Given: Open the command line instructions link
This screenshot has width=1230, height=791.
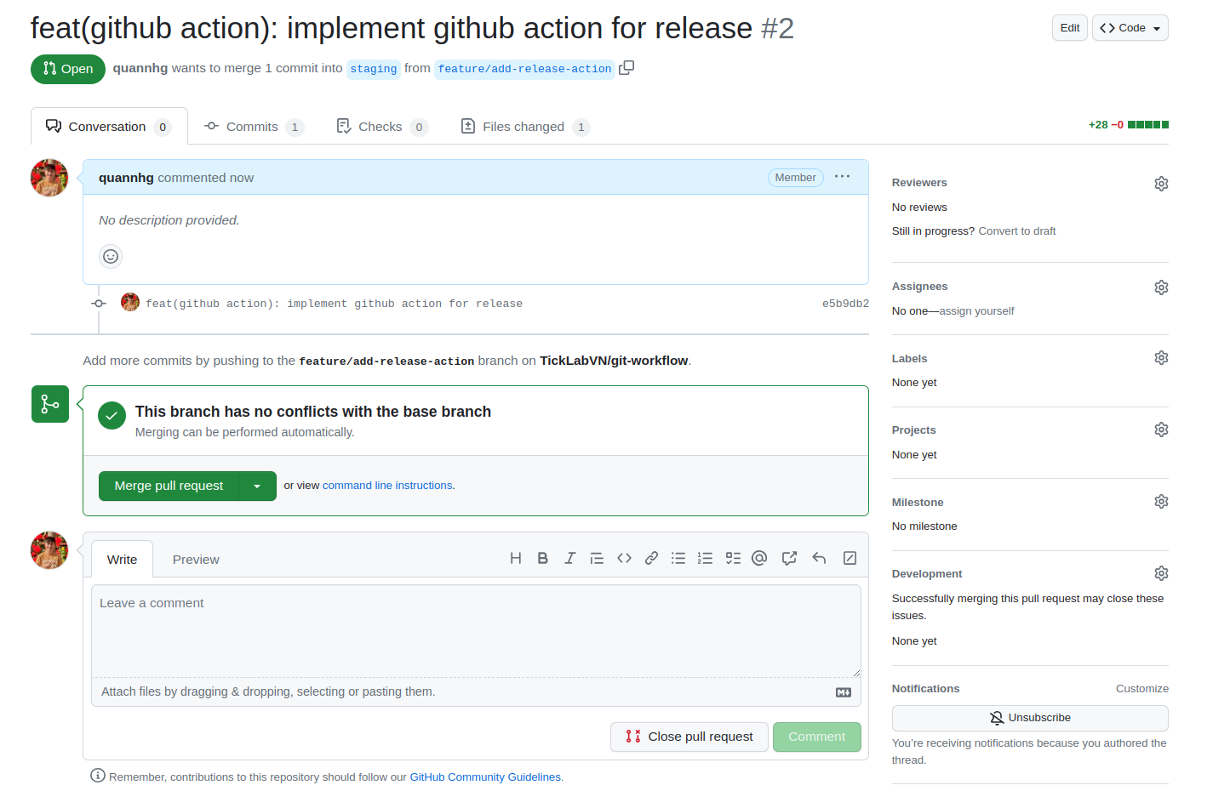Looking at the screenshot, I should (387, 486).
